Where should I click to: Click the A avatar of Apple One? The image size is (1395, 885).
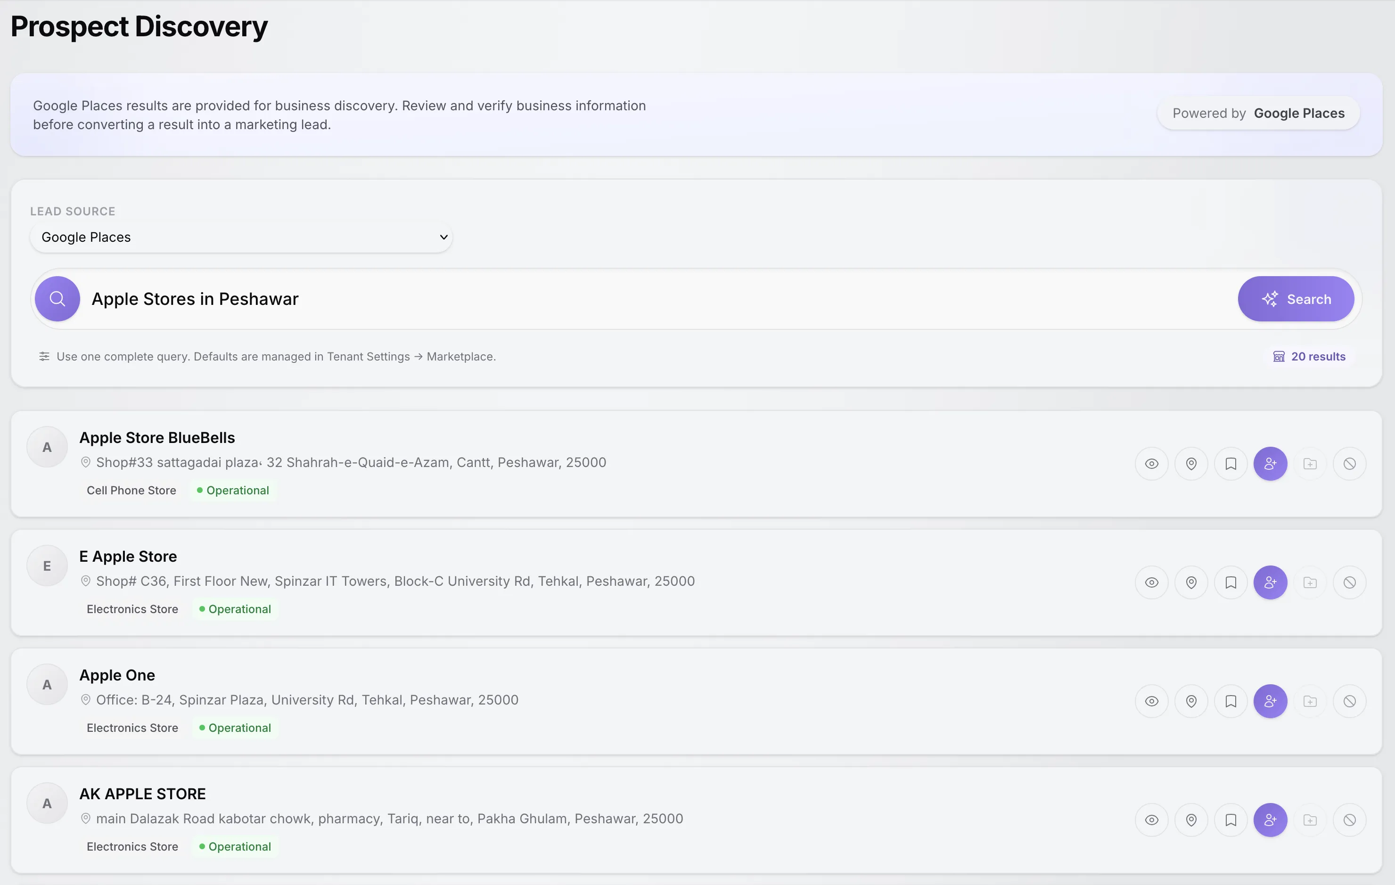point(47,685)
